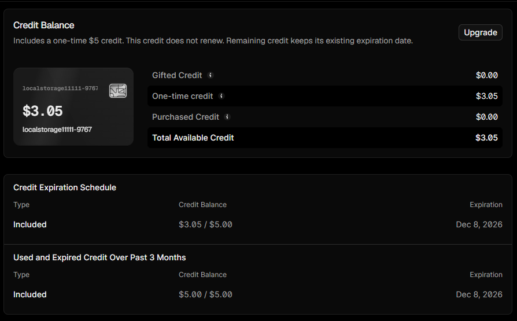The height and width of the screenshot is (321, 517).
Task: Select the $3.05 balance on the card
Action: point(43,111)
